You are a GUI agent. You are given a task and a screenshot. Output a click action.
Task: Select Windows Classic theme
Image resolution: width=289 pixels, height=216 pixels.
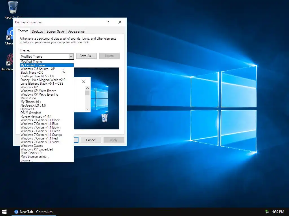[x=47, y=146]
